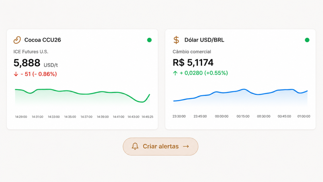
Task: Click the dollar sign icon
Action: tap(176, 40)
